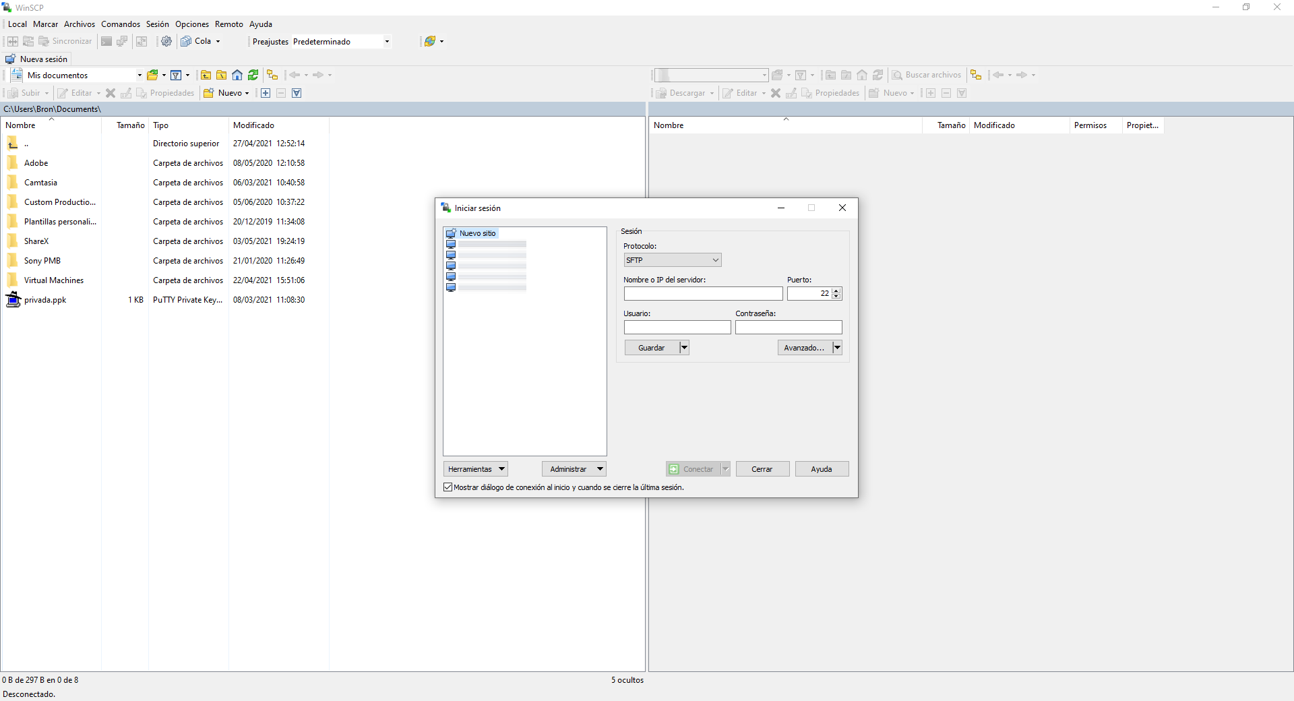Uncheck Mostrar diálogo de conexión checkbox
The width and height of the screenshot is (1294, 701).
click(448, 487)
